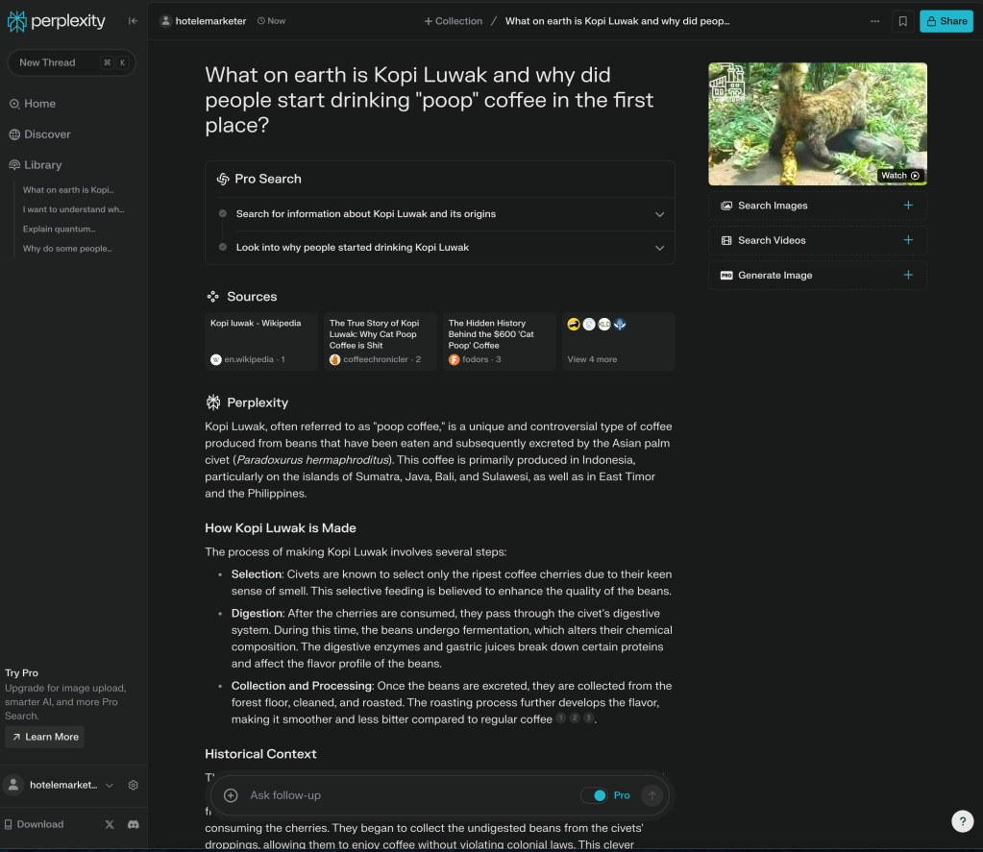
Task: Submit follow-up with the arrow button
Action: 652,795
